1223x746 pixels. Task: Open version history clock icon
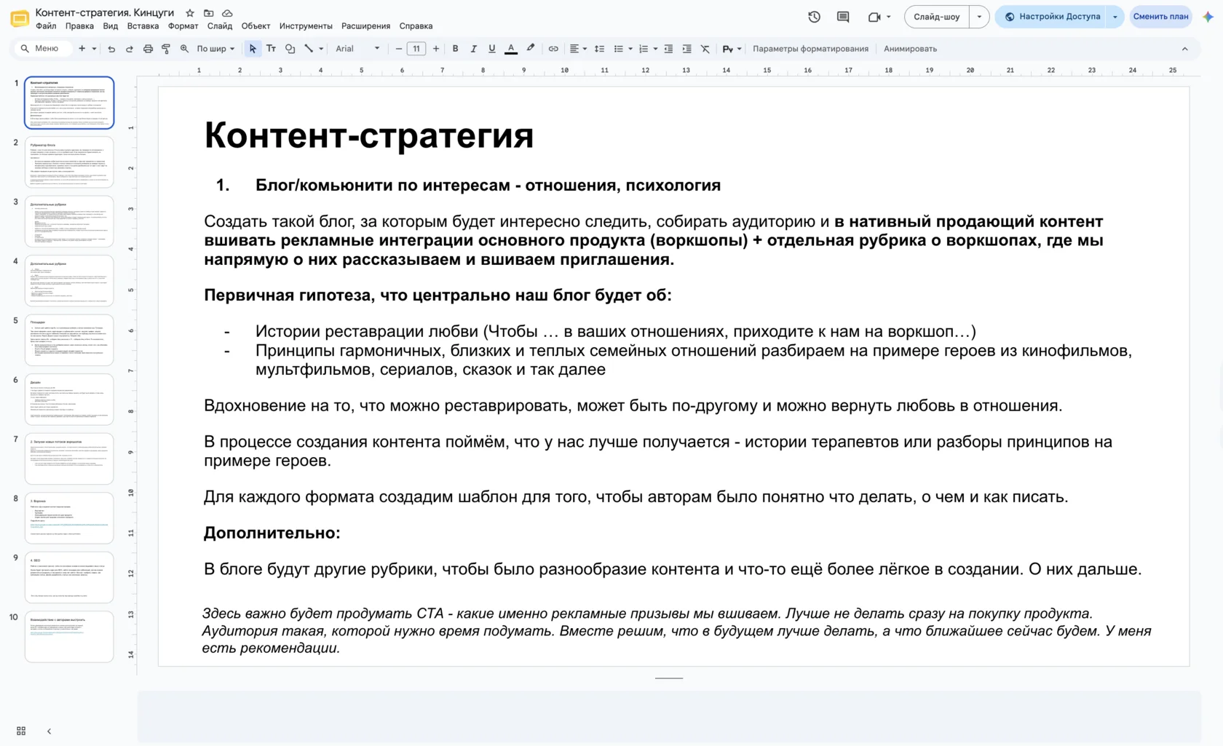[814, 17]
